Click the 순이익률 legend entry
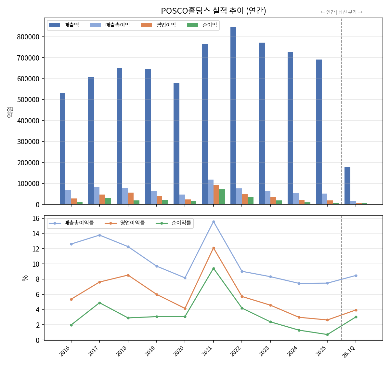Viewport: 390px width, 366px height. coord(174,223)
